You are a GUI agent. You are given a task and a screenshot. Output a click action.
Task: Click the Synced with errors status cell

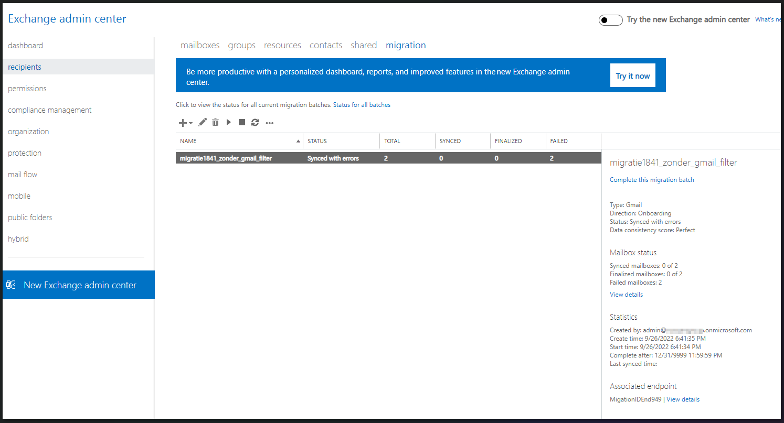point(333,158)
